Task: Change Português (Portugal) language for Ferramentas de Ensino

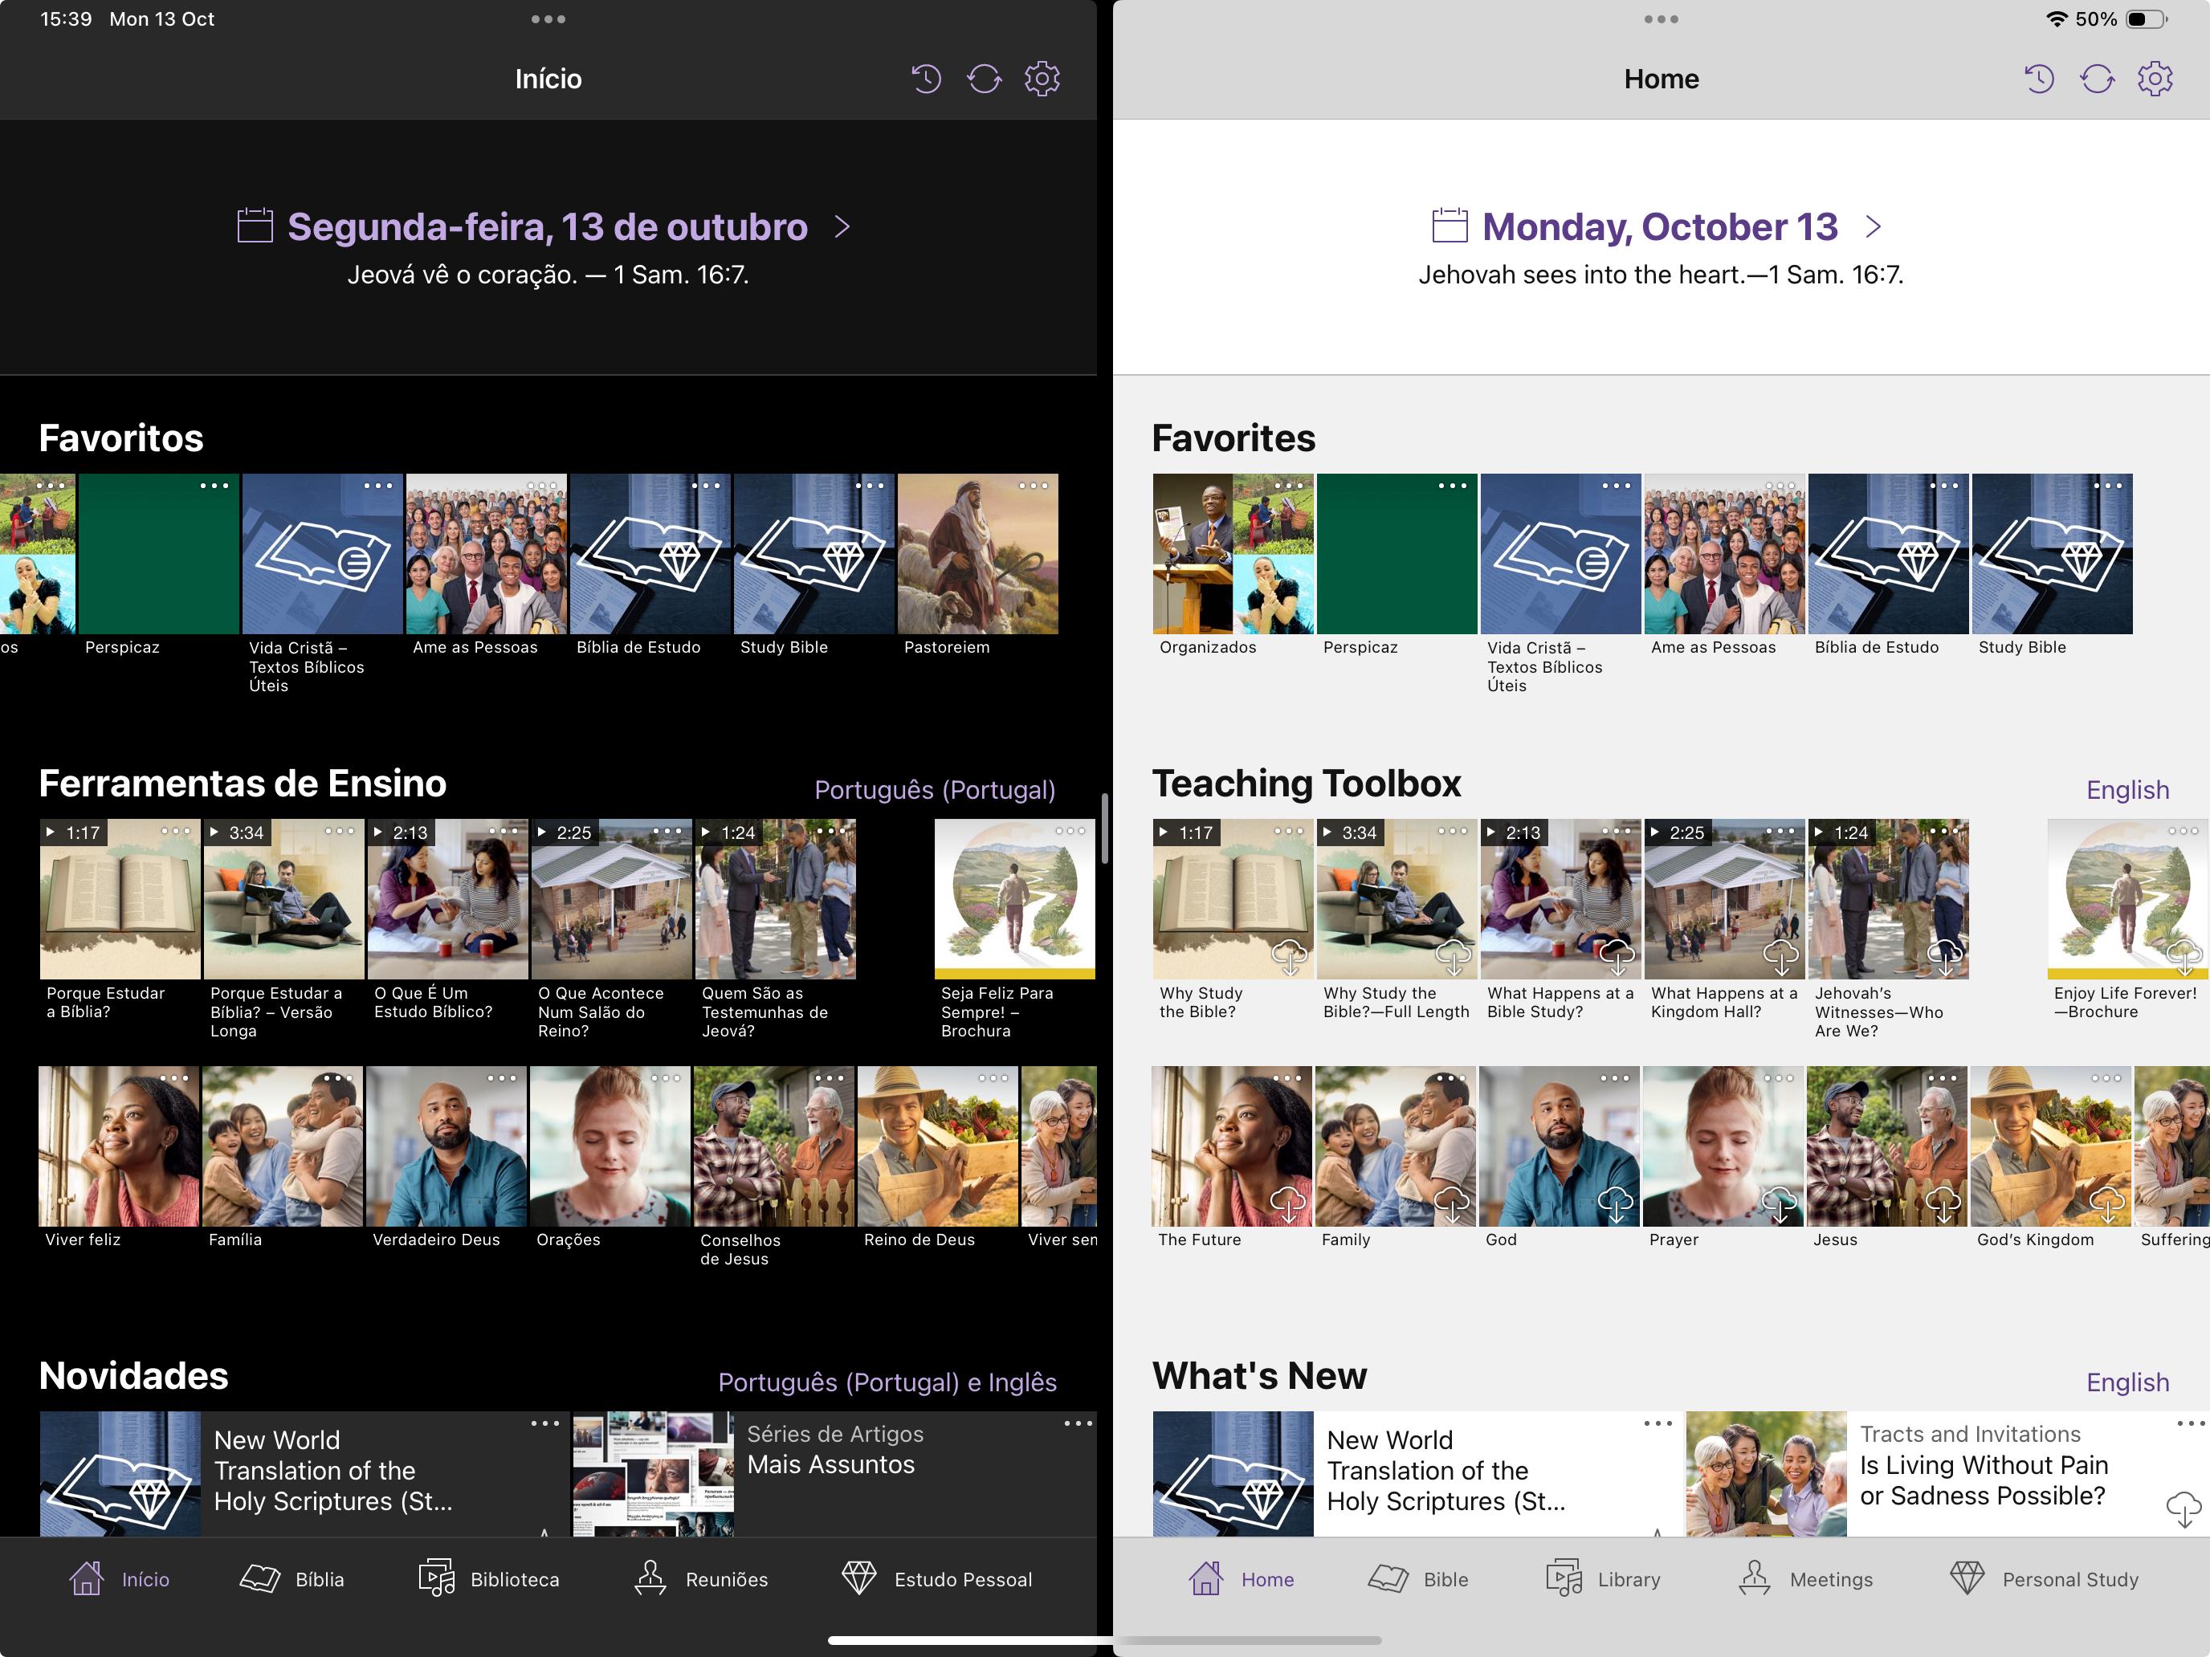Action: tap(934, 790)
